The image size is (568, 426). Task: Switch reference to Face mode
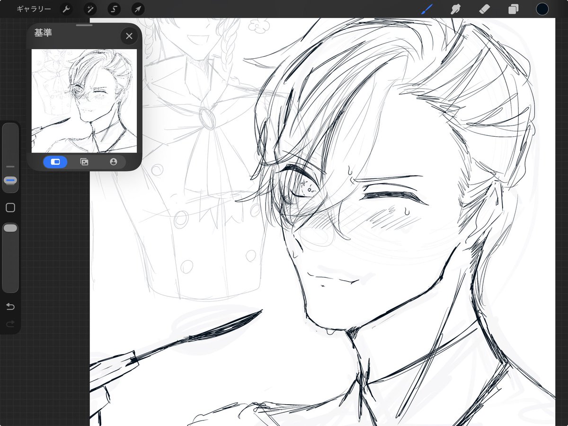[113, 162]
